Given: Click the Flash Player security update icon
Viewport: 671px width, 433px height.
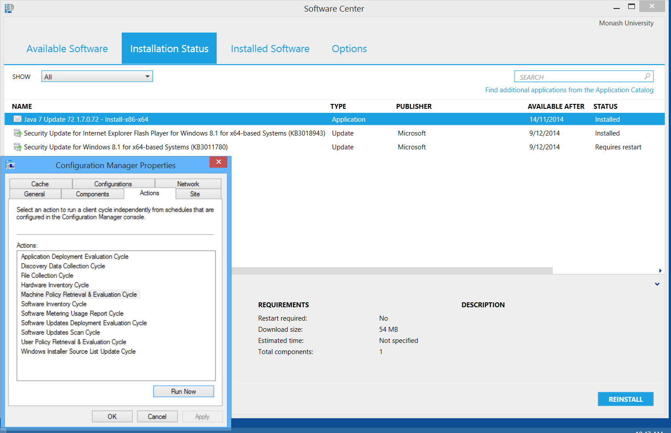Looking at the screenshot, I should click(17, 133).
